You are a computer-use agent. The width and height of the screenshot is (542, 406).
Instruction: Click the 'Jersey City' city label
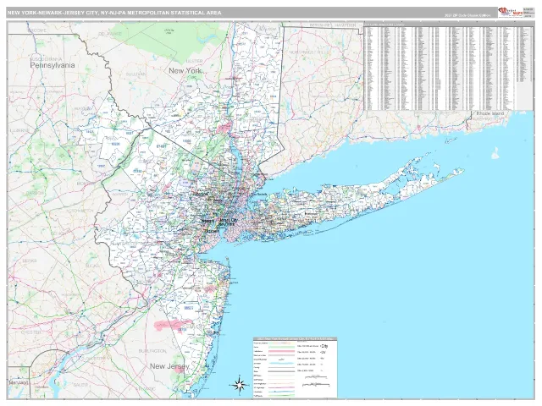click(x=228, y=220)
